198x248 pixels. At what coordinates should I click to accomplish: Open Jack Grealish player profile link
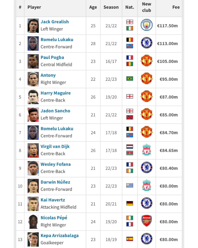55,22
